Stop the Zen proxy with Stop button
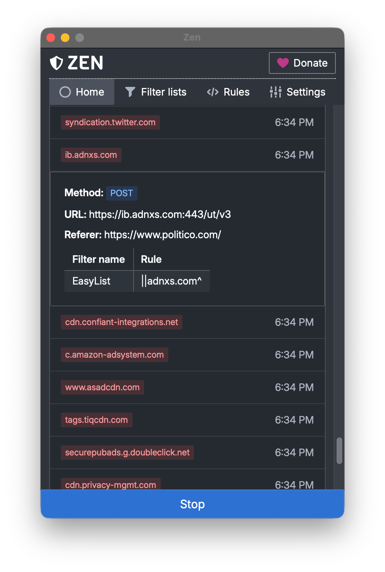Image resolution: width=385 pixels, height=572 pixels. 192,504
